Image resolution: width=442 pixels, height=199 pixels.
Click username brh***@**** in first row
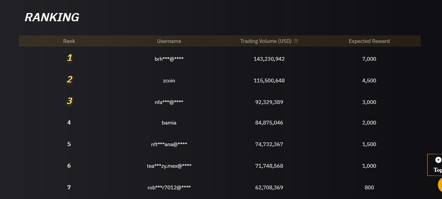pos(169,59)
